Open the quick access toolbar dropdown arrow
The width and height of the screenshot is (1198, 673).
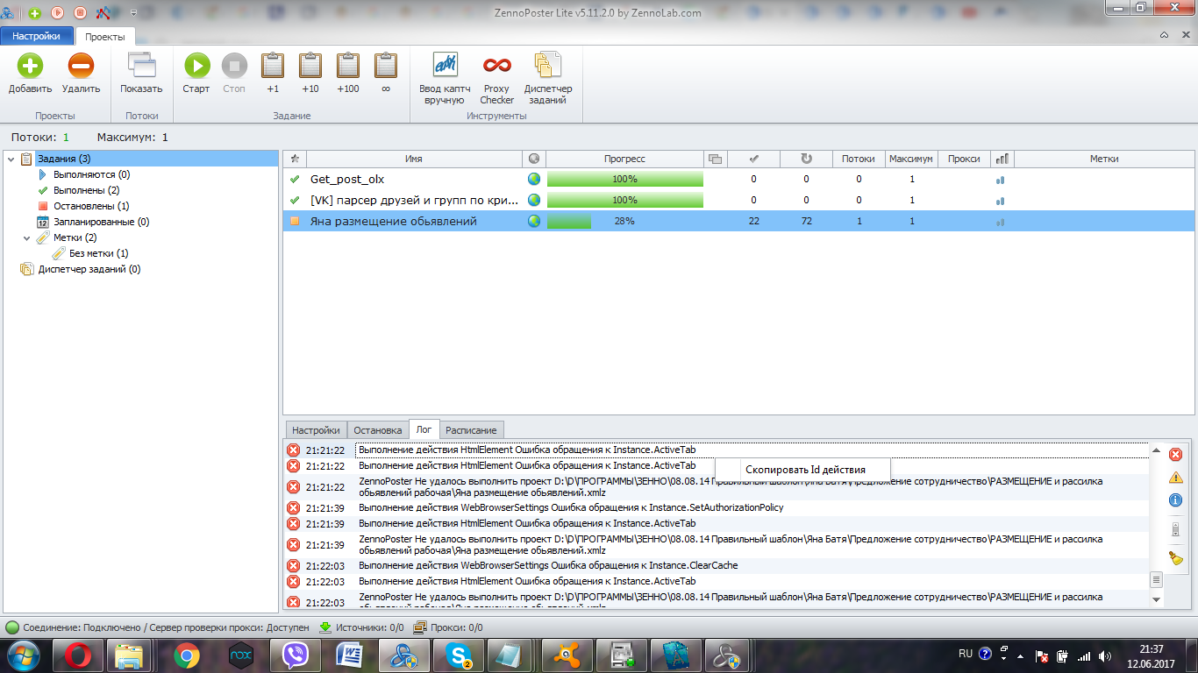(134, 13)
